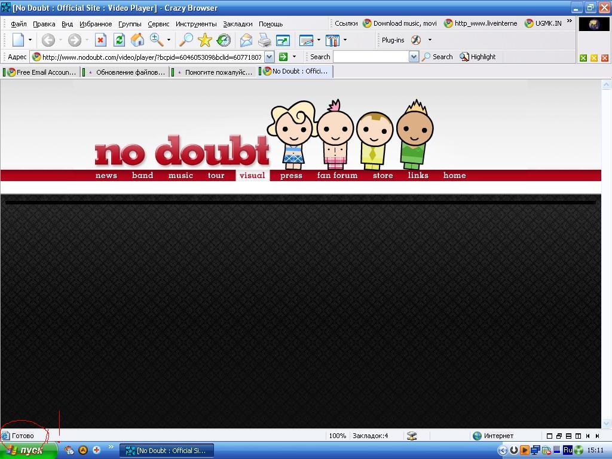Screen dimensions: 612x459
Task: Expand more Ссылки links chevron
Action: (x=570, y=21)
